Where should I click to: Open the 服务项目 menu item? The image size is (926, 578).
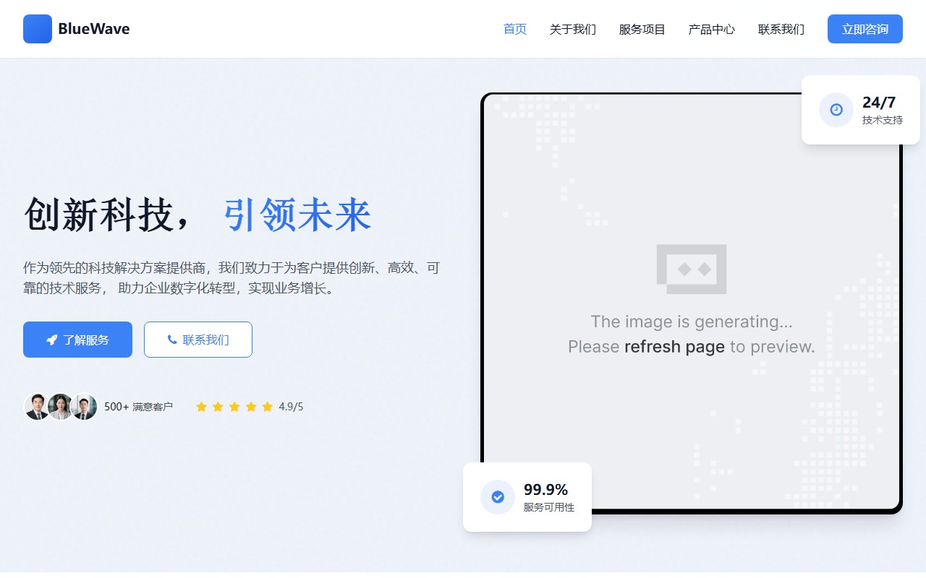[642, 29]
